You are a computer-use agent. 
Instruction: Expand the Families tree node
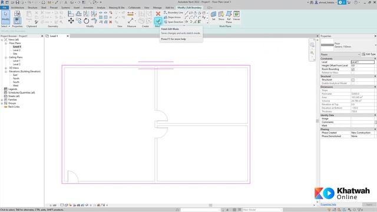[x=2, y=100]
